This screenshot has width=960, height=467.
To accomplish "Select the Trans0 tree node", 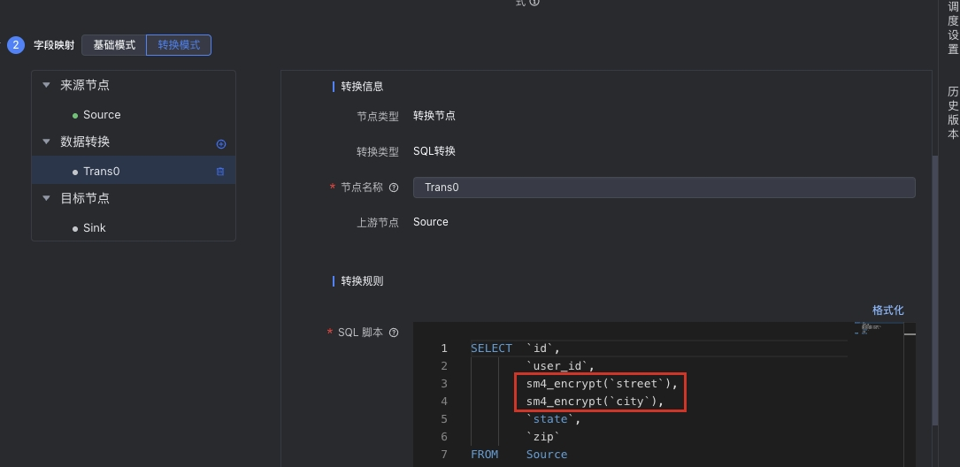I will click(102, 172).
